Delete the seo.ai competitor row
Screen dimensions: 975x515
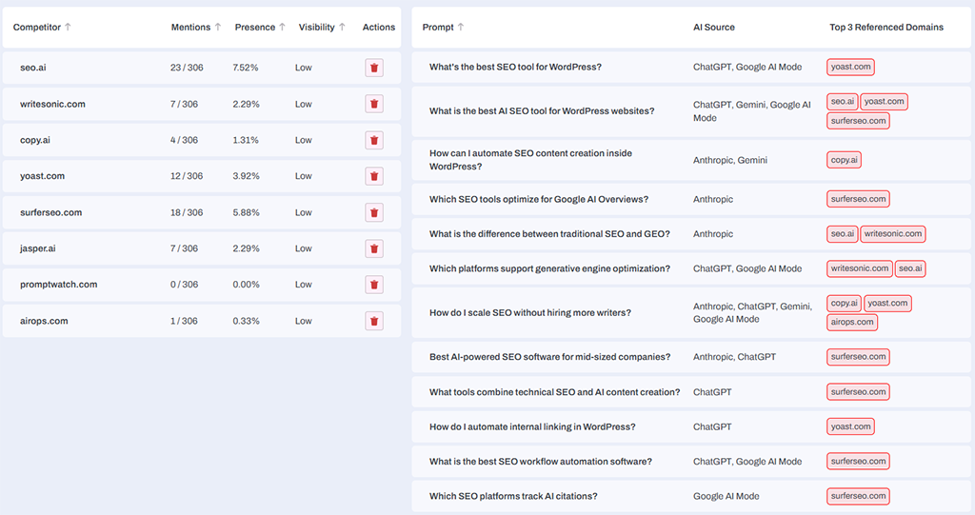coord(374,68)
